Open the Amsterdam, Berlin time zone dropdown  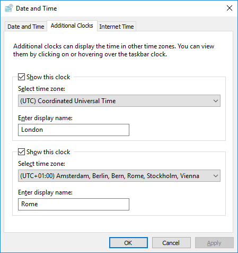pyautogui.click(x=119, y=176)
